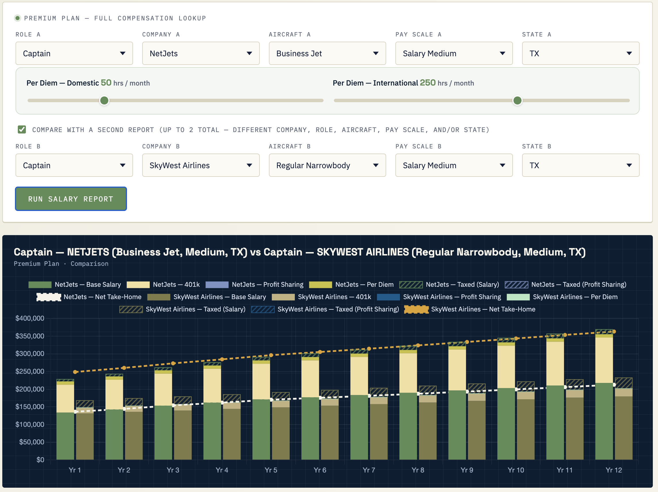Image resolution: width=658 pixels, height=492 pixels.
Task: Click the Per Diem International slider handle
Action: point(517,100)
